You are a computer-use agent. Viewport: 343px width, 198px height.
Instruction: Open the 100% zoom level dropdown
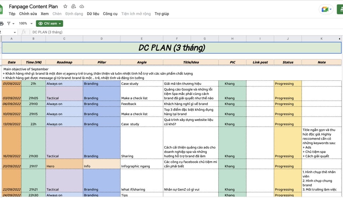pyautogui.click(x=23, y=24)
